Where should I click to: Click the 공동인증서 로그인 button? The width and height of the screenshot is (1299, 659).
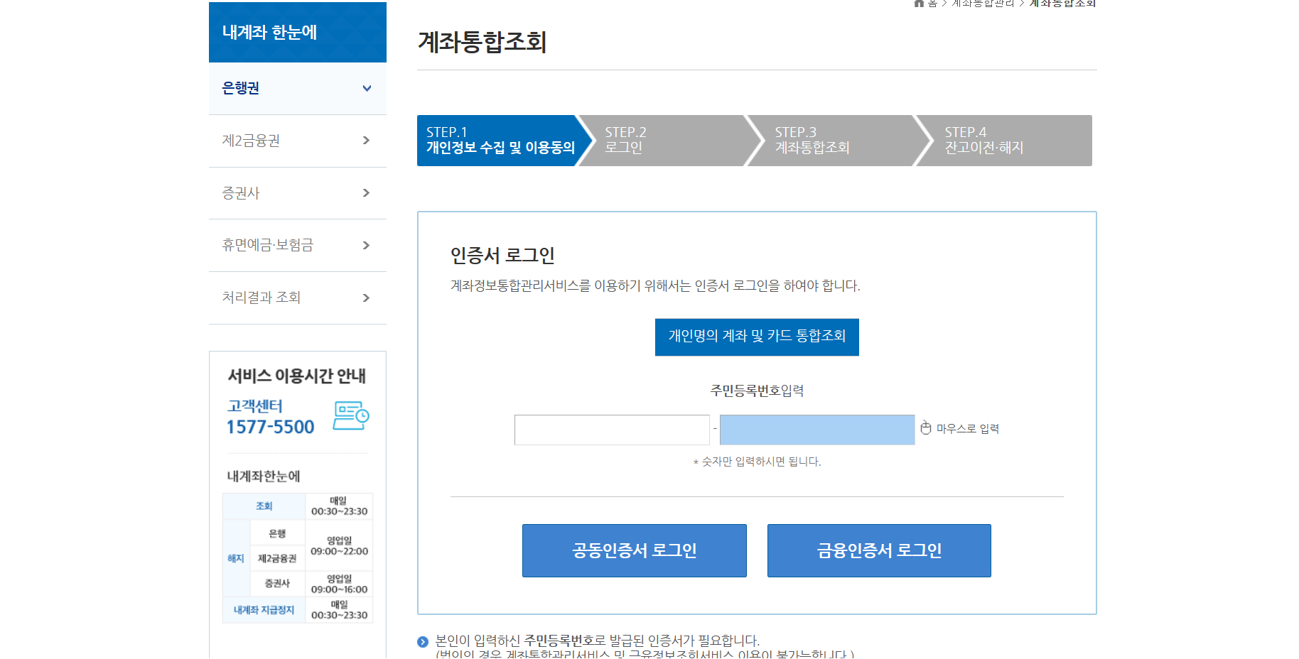coord(634,550)
